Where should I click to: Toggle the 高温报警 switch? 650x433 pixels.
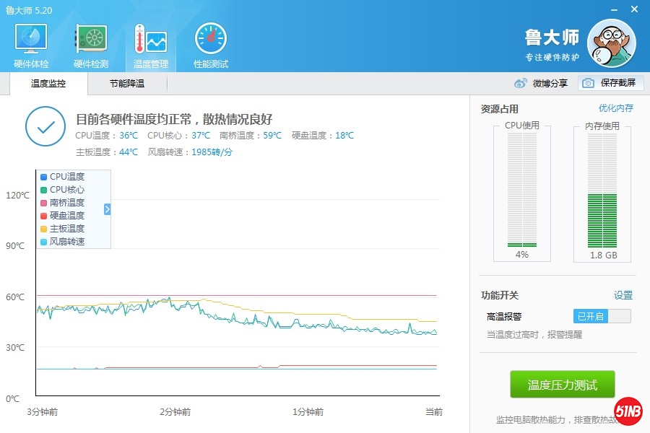click(x=602, y=316)
